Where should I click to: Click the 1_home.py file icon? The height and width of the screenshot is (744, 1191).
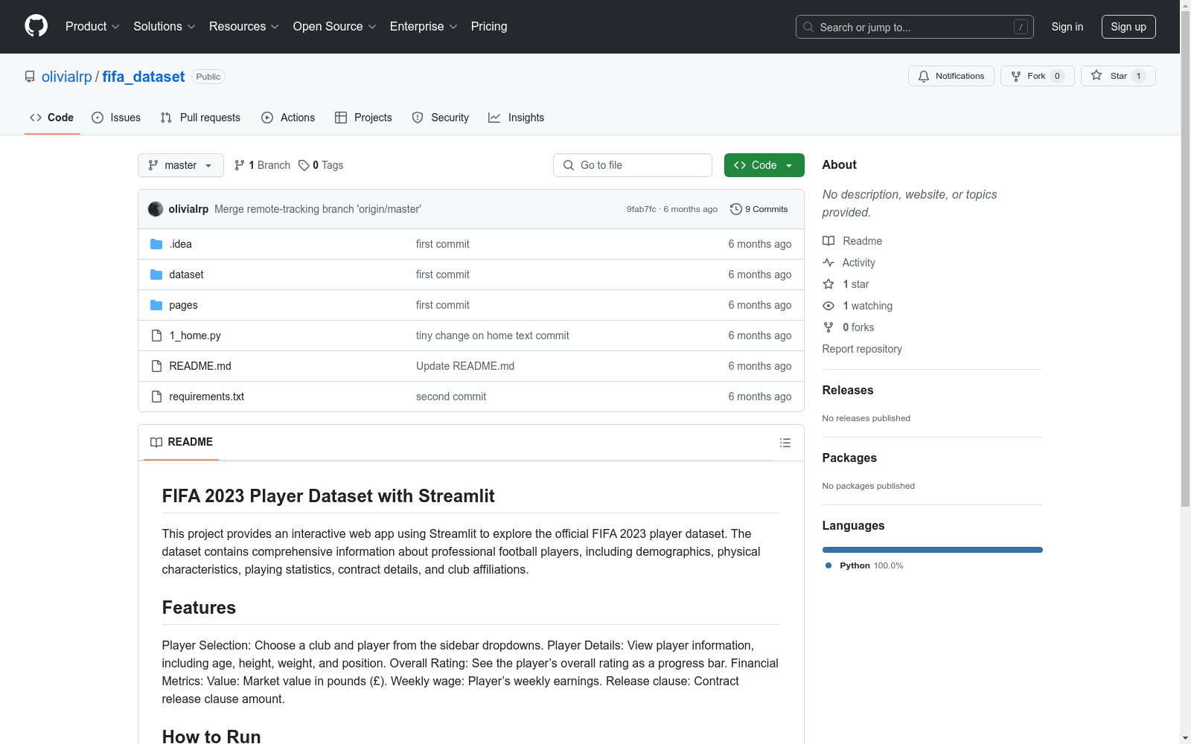pos(156,336)
